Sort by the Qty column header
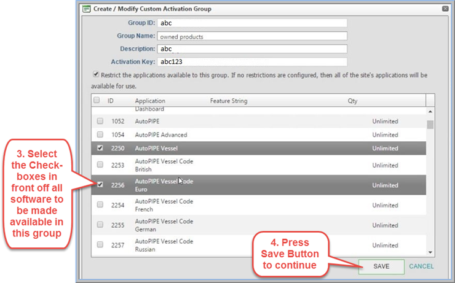Screen dimensions: 455x283 click(x=352, y=101)
